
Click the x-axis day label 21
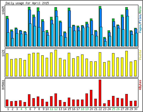(96, 109)
